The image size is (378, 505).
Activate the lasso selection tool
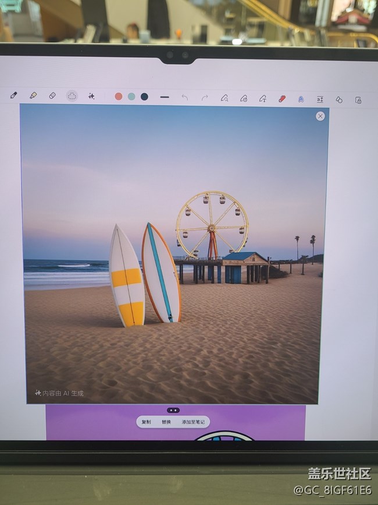[x=72, y=96]
